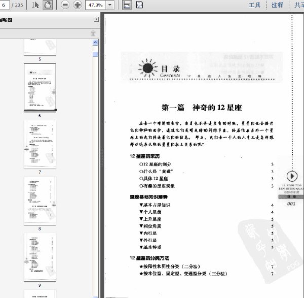
Task: Click the trash icon in the thumbnails panel
Action: click(x=93, y=33)
